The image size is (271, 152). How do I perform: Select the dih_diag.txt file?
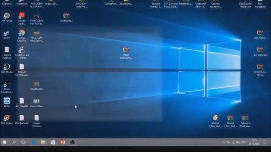tap(22, 103)
